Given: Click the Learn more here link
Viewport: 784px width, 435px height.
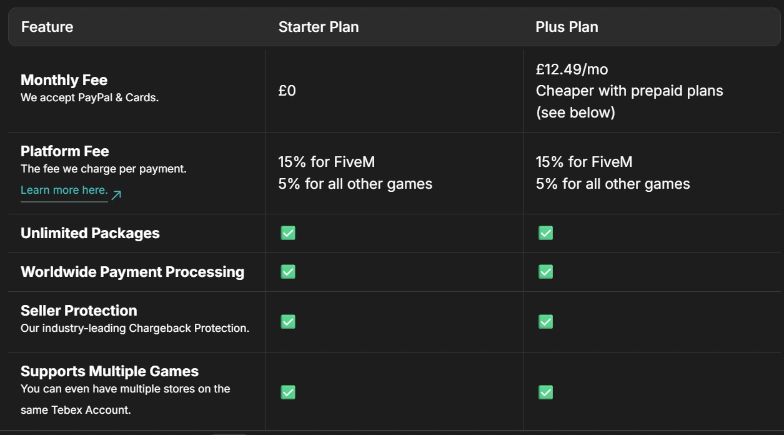Looking at the screenshot, I should [64, 190].
